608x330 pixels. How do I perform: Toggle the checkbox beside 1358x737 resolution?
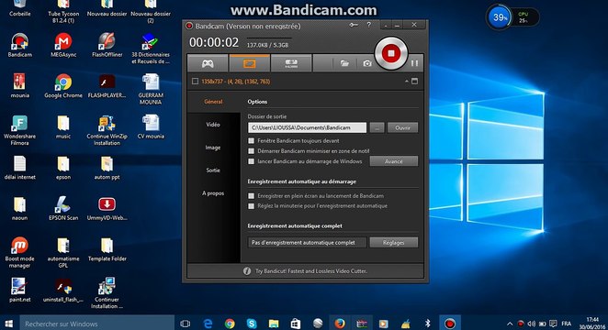click(x=195, y=82)
